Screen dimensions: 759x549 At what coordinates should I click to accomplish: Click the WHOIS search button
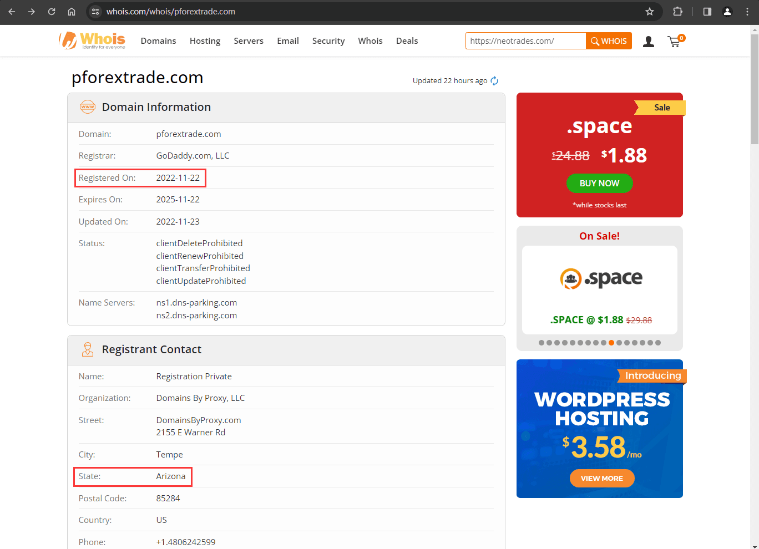click(x=609, y=41)
